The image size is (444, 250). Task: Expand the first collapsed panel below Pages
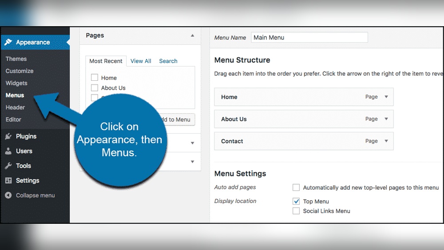[x=192, y=143]
